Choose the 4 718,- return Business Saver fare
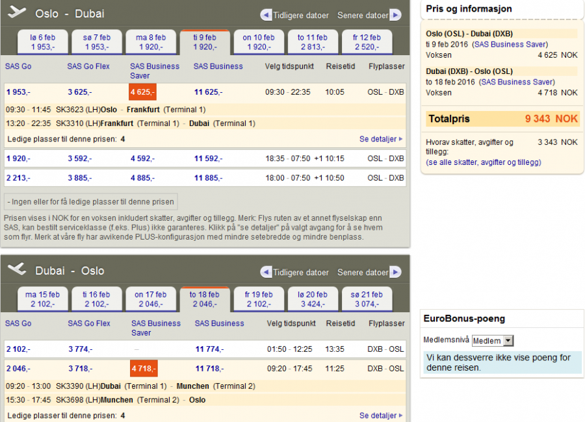The image size is (585, 422). [x=144, y=369]
